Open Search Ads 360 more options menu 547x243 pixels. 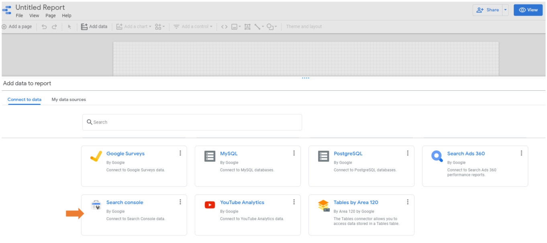(x=521, y=153)
